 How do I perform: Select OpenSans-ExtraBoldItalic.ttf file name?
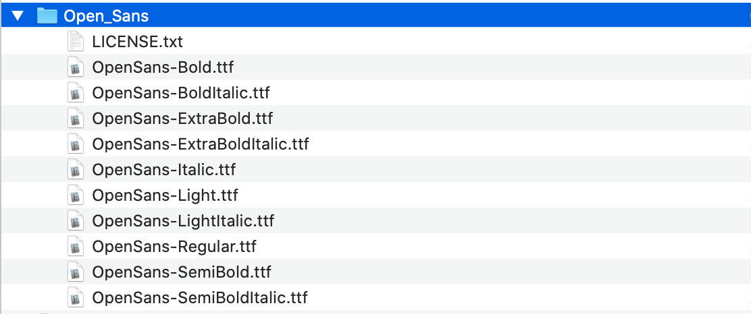(201, 144)
